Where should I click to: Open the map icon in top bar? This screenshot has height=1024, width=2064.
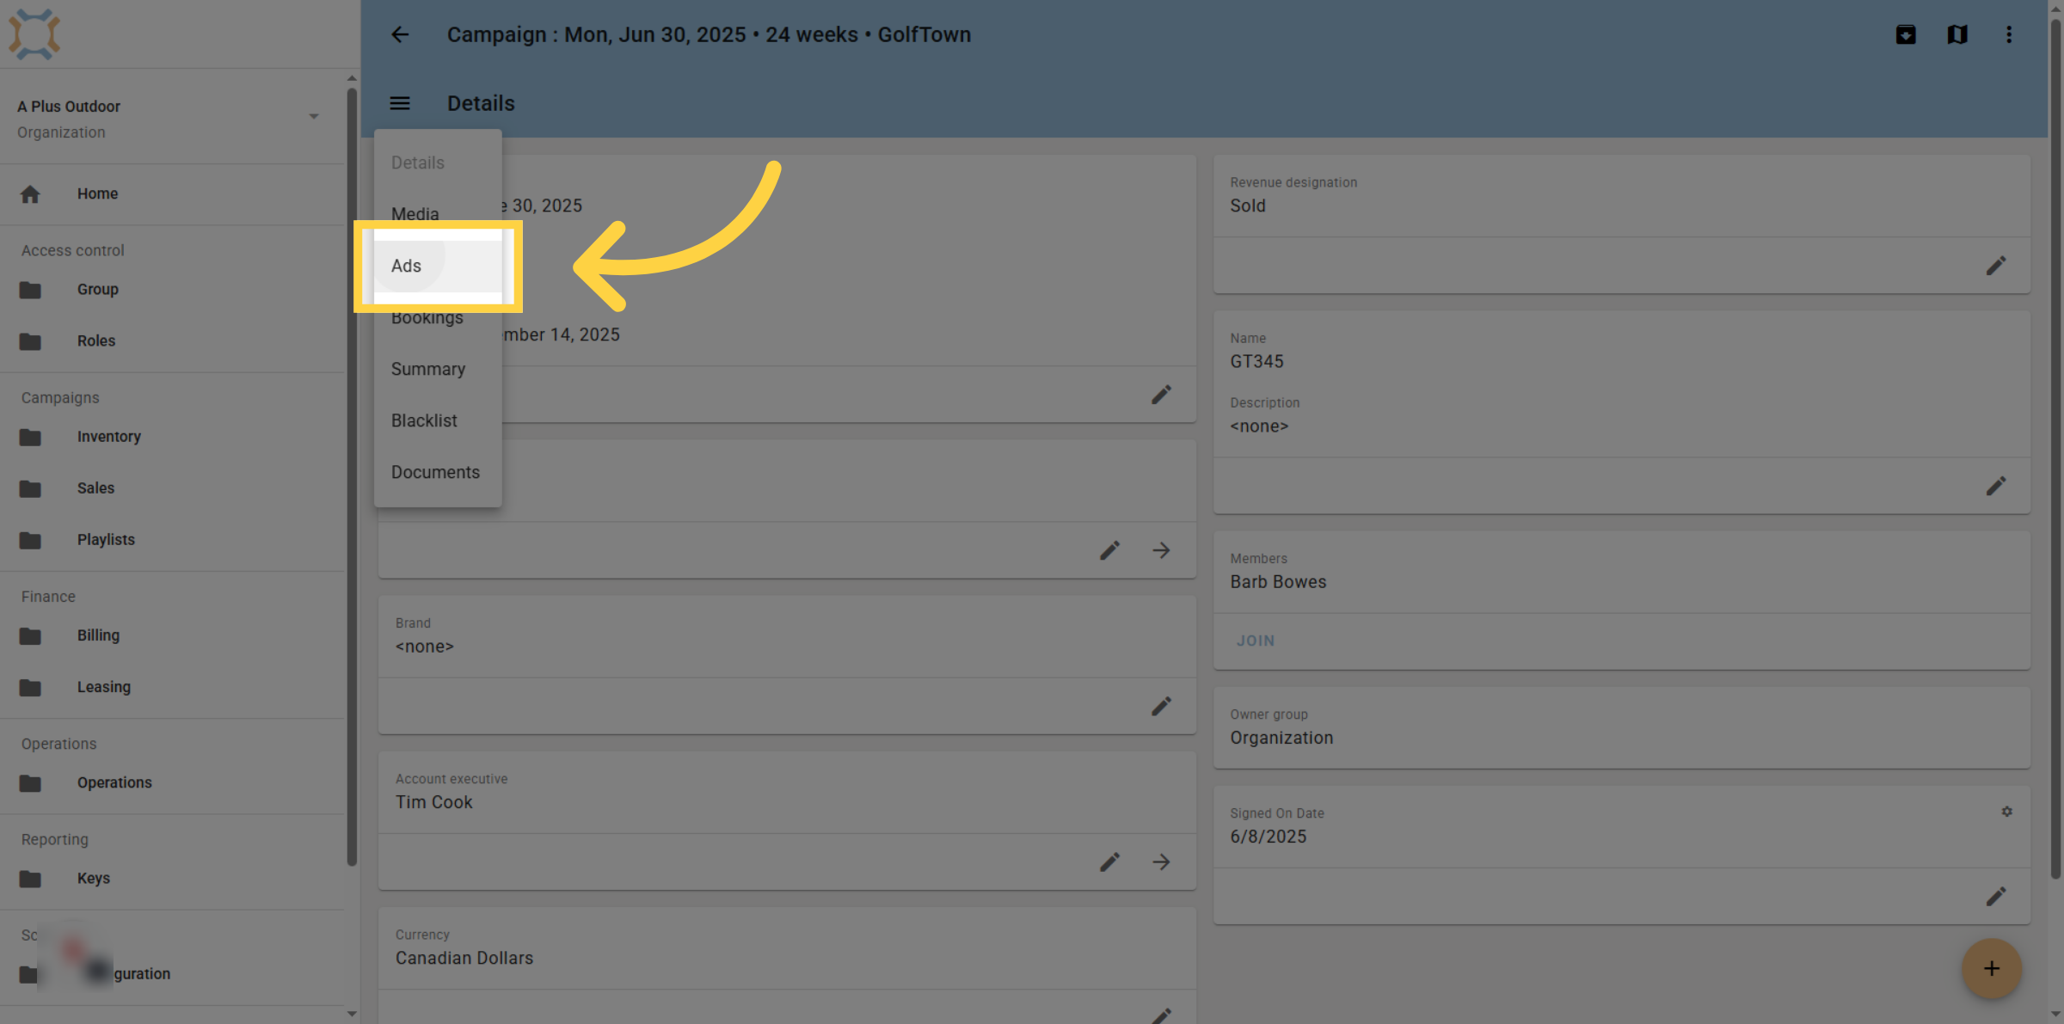click(x=1957, y=34)
